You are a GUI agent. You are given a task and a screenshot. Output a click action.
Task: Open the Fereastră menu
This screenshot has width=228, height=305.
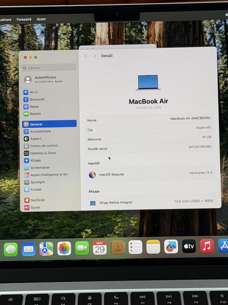pyautogui.click(x=24, y=20)
